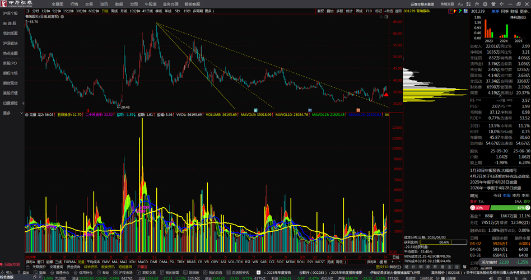Switch to the 周线 weekly chart tab
This screenshot has height=280, width=531.
(x=115, y=11)
